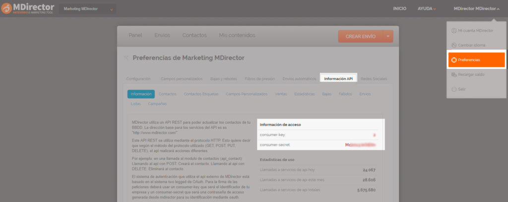Open the Contactos API section link
508x202 pixels.
tap(168, 94)
